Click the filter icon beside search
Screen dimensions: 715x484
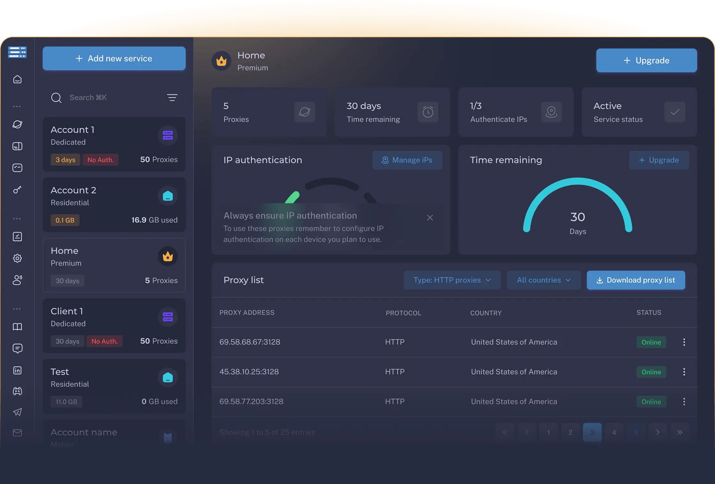point(172,98)
